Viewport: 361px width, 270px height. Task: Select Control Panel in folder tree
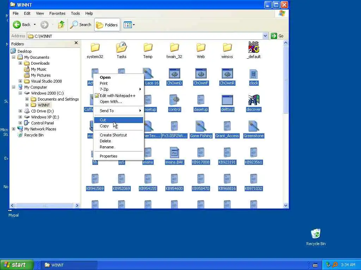pos(42,123)
